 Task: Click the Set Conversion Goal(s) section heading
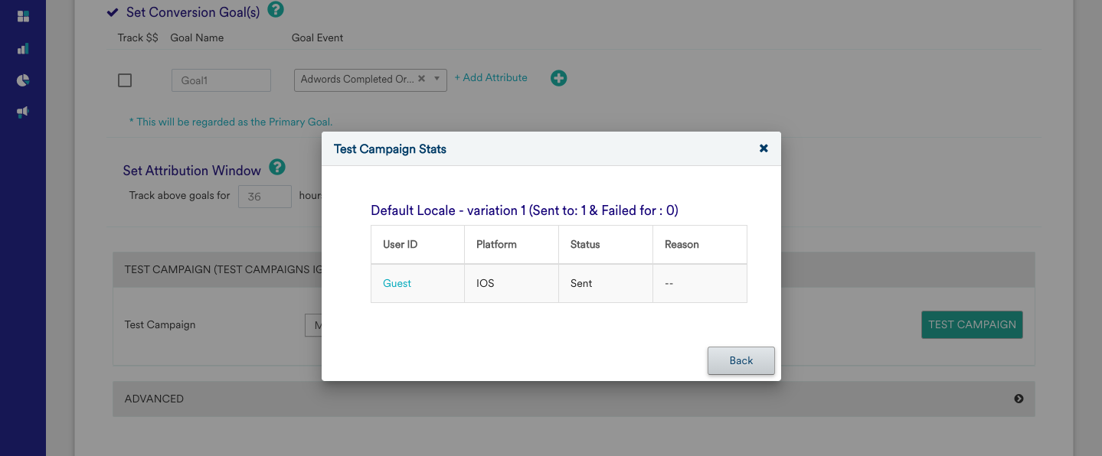click(192, 12)
